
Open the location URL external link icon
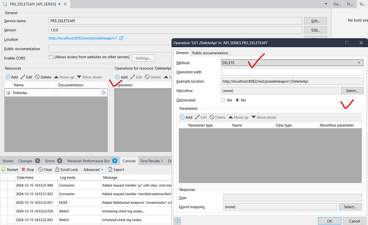tap(121, 38)
